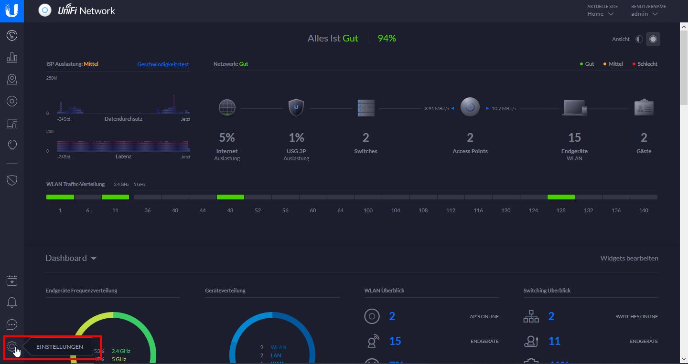Click Widgets bearbeiten

tap(629, 258)
